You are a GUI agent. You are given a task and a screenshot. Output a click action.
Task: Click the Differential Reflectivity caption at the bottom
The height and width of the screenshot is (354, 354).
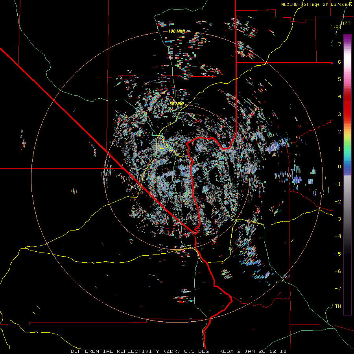[179, 351]
